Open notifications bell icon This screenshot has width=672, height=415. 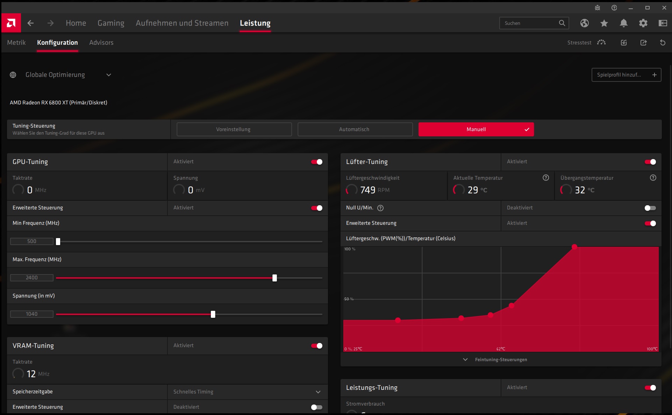(x=623, y=23)
